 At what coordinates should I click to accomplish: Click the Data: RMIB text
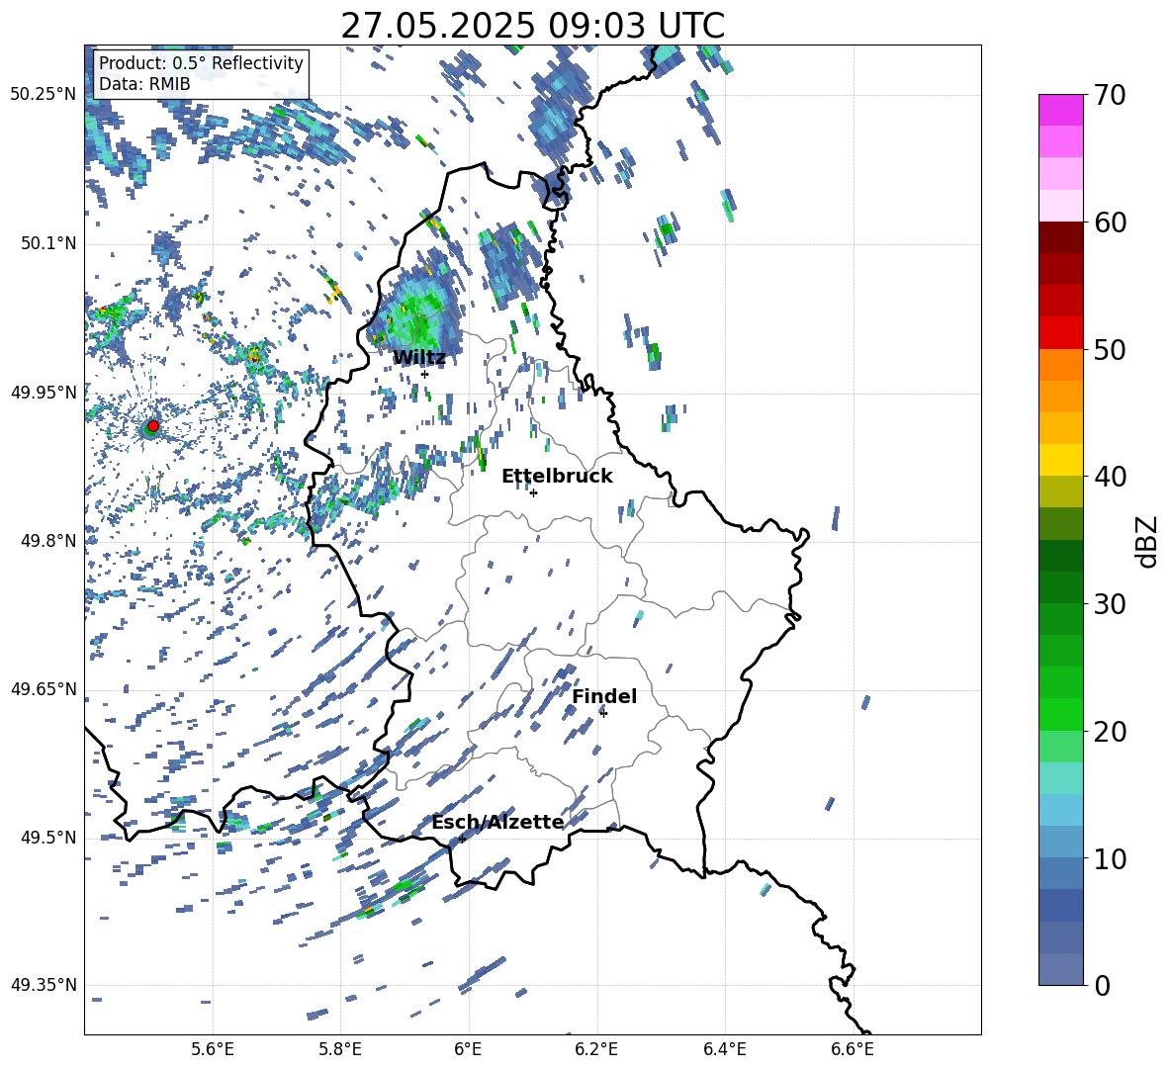[144, 84]
